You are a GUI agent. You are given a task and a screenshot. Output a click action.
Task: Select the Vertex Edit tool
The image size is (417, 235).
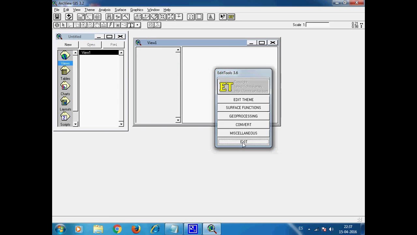pos(70,25)
